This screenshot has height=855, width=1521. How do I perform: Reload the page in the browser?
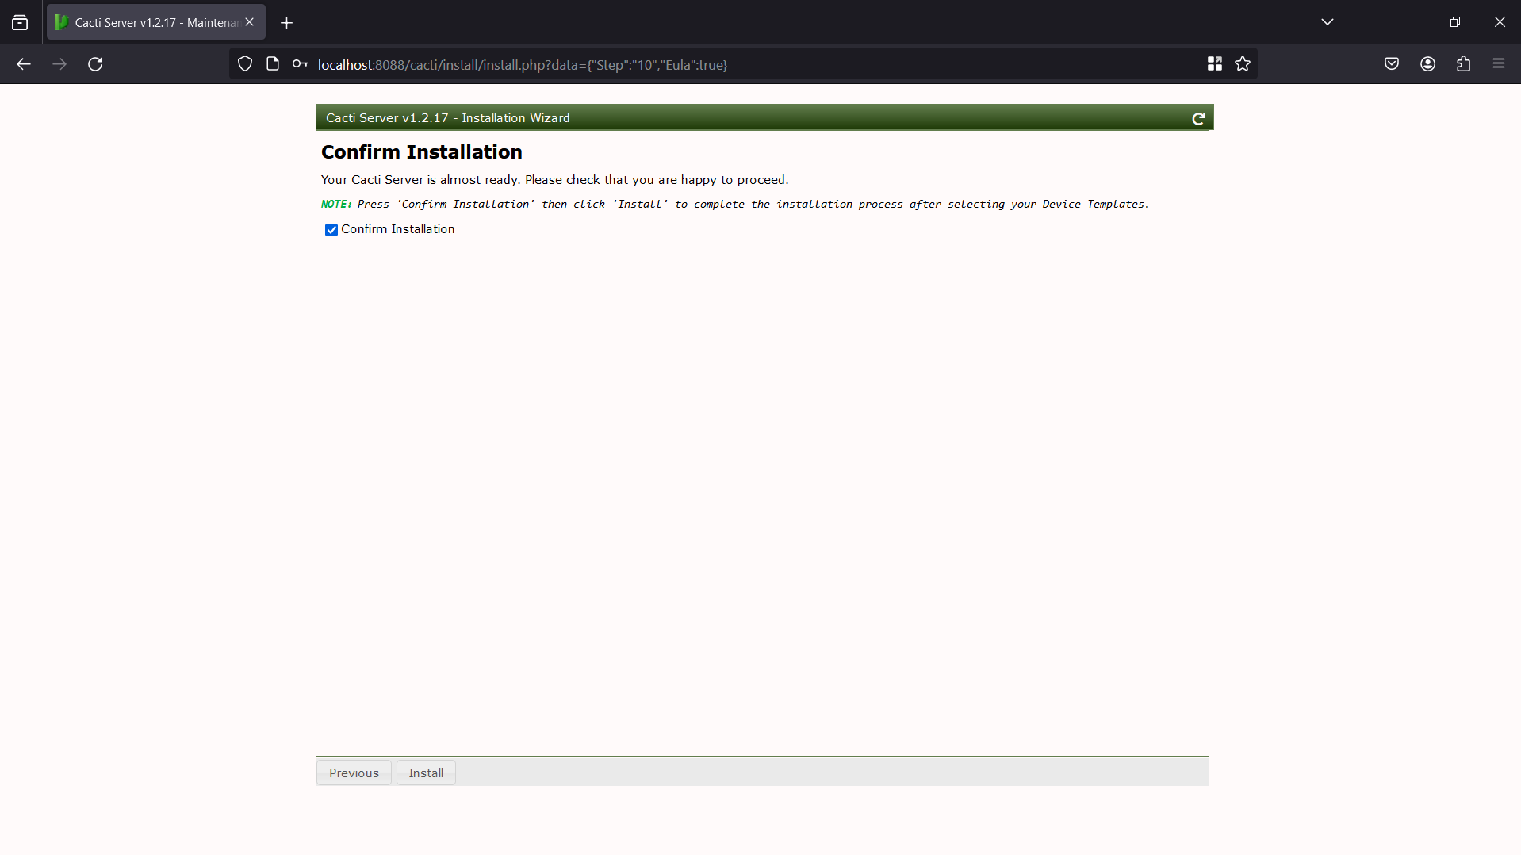click(95, 64)
